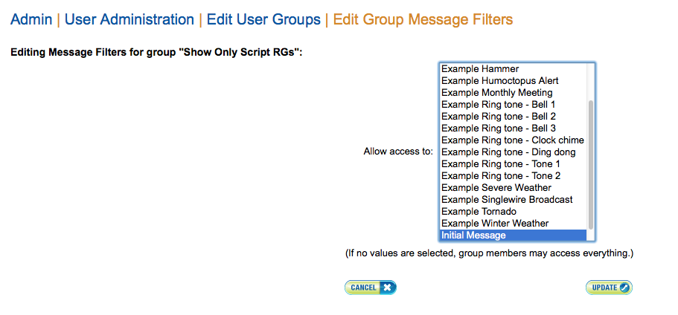This screenshot has height=315, width=678.
Task: Pick Example Ring tone - Ding dong
Action: tap(514, 152)
